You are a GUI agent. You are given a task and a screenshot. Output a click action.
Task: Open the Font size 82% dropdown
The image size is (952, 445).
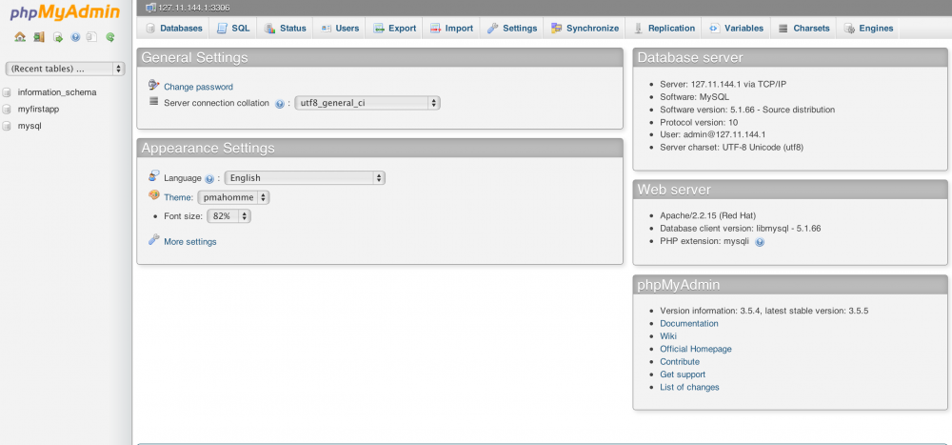click(x=228, y=216)
